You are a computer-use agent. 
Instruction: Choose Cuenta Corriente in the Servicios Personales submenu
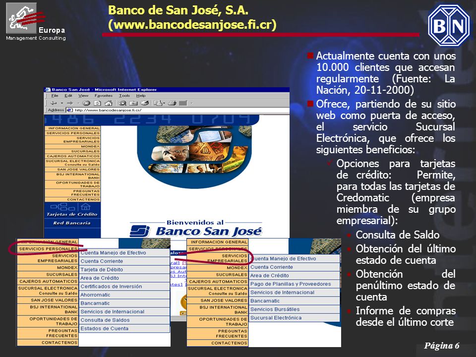coord(124,261)
